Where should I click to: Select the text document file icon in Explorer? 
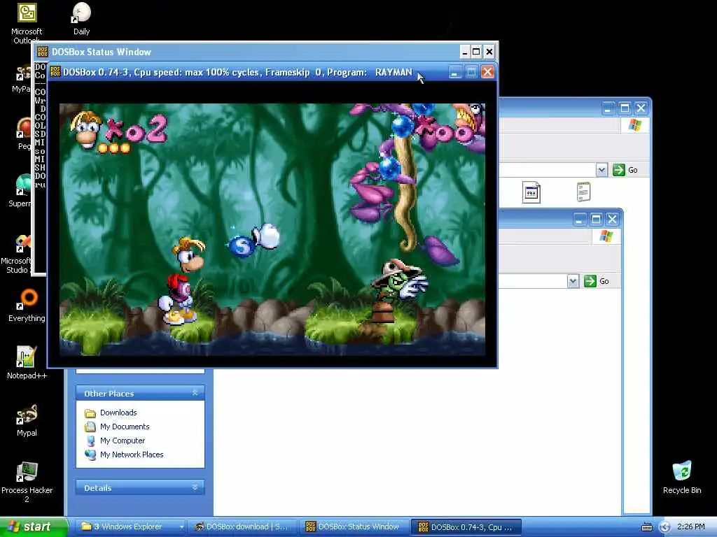[583, 192]
